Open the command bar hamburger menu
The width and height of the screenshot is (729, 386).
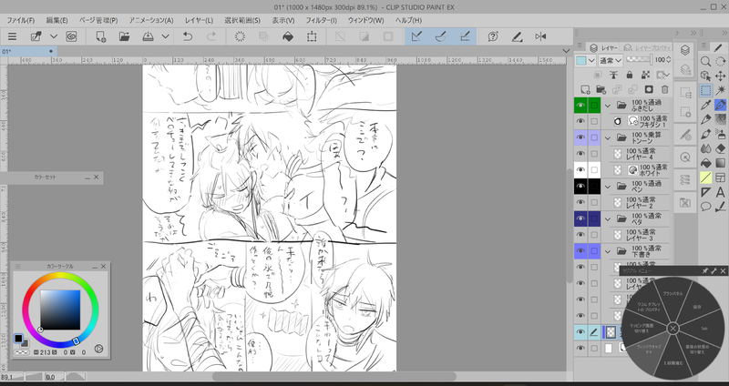pos(12,36)
